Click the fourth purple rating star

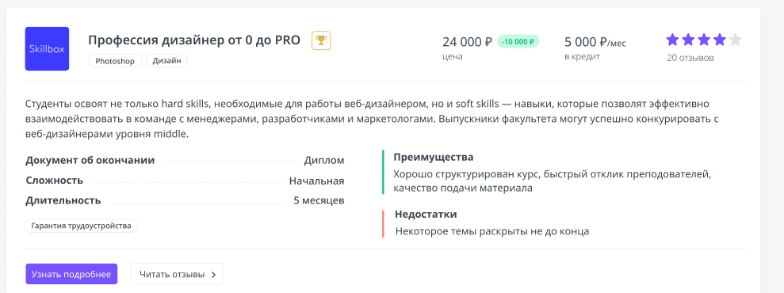(x=719, y=40)
